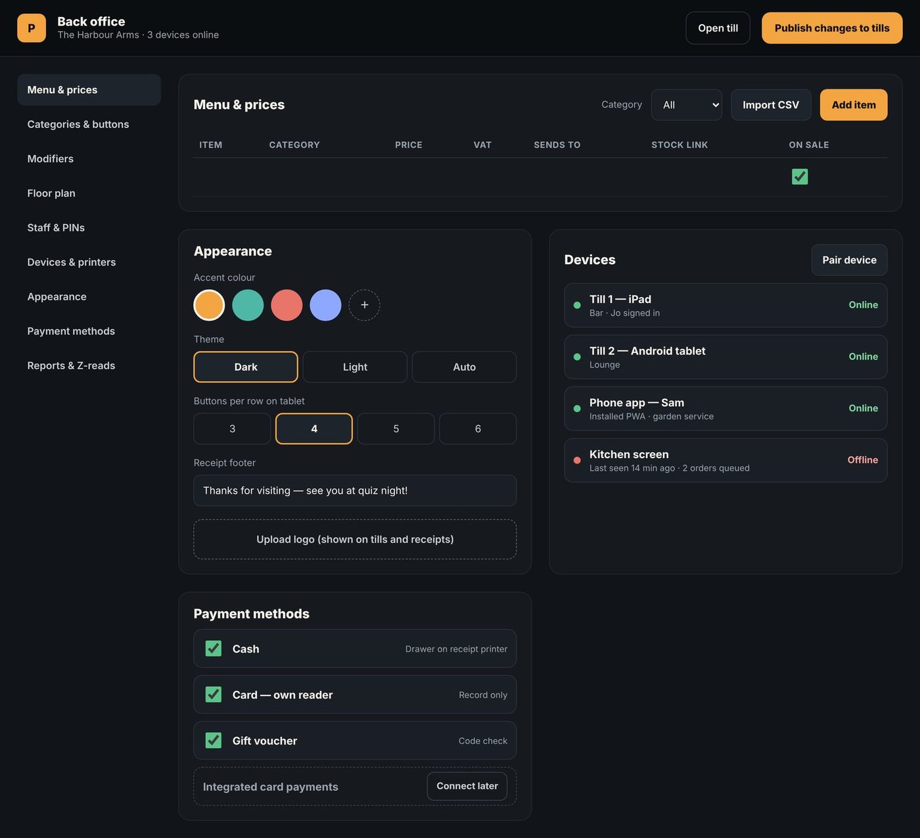Viewport: 920px width, 838px height.
Task: Open Staff & PINs page
Action: coord(89,227)
